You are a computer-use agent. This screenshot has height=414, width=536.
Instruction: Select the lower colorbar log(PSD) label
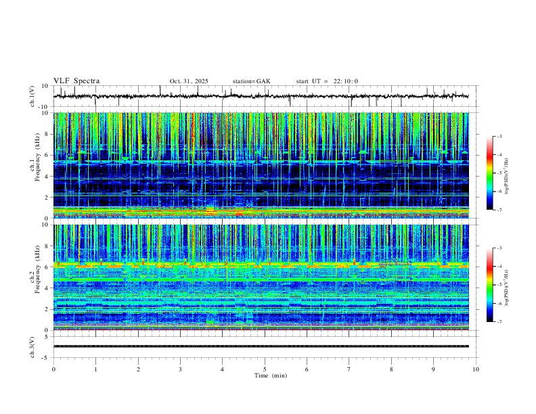click(506, 287)
